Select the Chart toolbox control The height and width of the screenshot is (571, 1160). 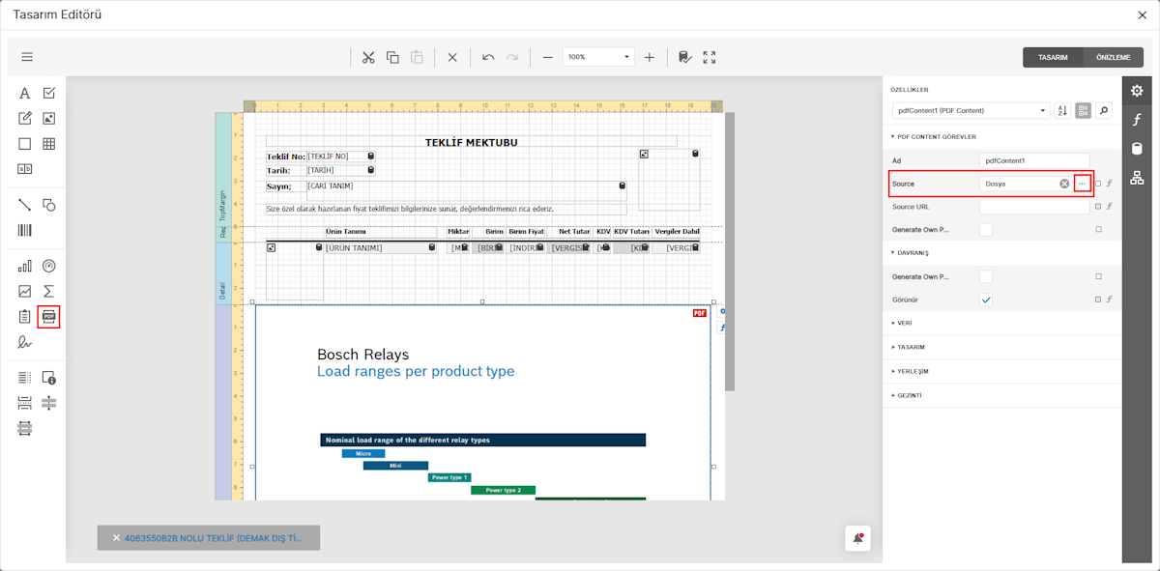(x=25, y=266)
